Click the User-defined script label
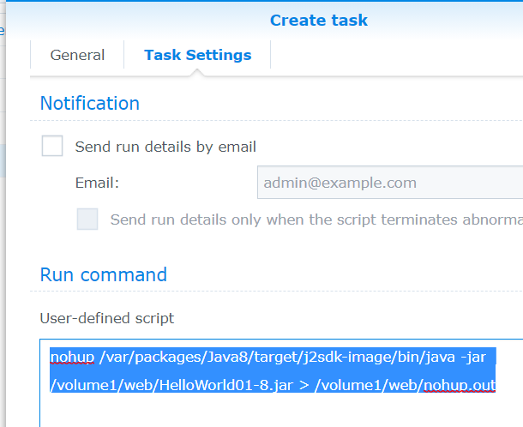The height and width of the screenshot is (427, 523). coord(107,318)
